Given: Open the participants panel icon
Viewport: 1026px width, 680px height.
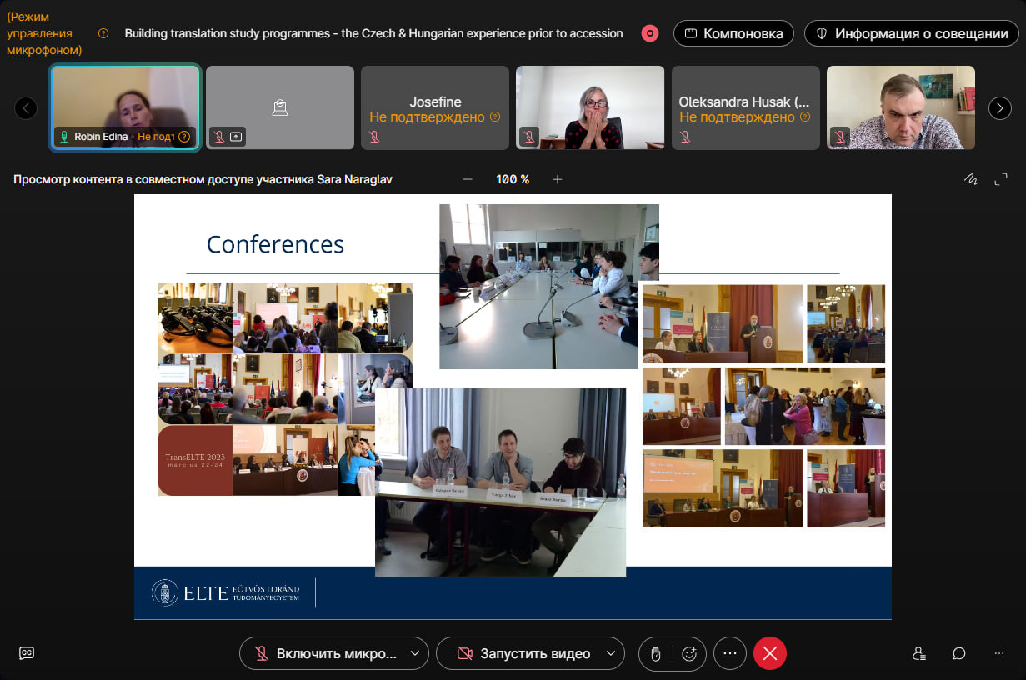Looking at the screenshot, I should coord(919,653).
